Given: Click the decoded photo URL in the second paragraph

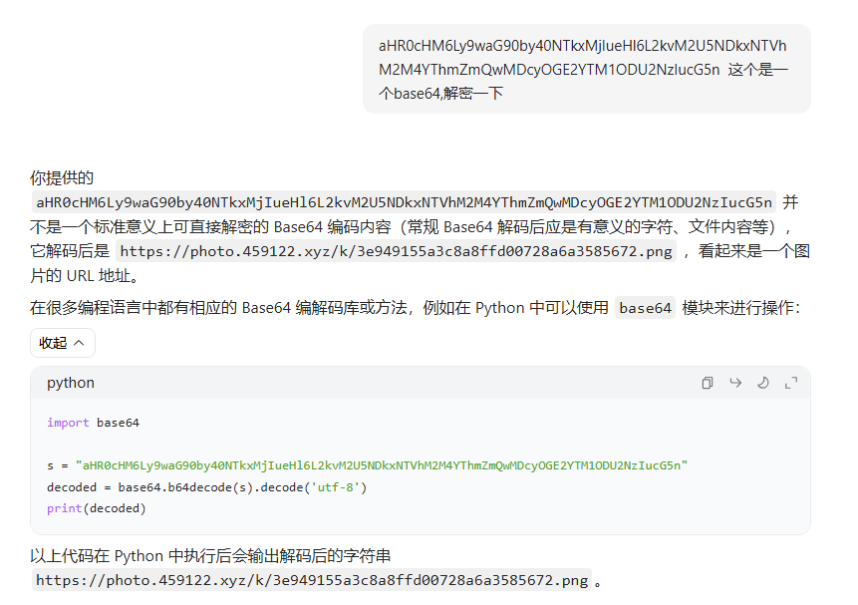Looking at the screenshot, I should point(396,251).
